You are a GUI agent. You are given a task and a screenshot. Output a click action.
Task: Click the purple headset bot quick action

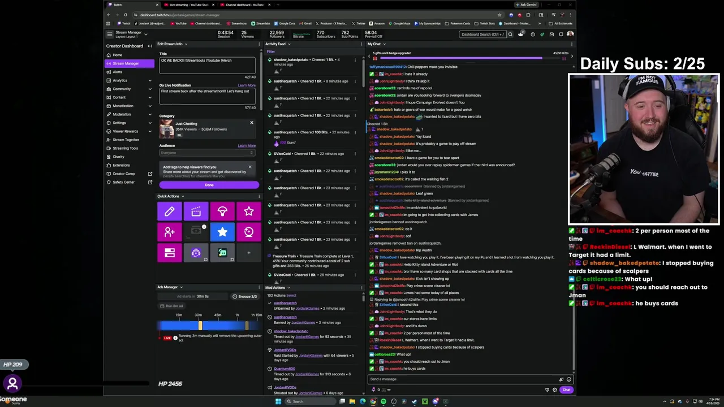(196, 253)
